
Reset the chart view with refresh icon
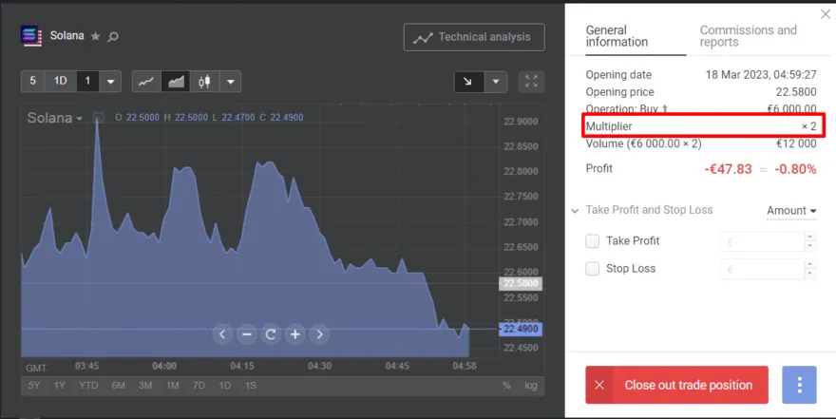(271, 333)
